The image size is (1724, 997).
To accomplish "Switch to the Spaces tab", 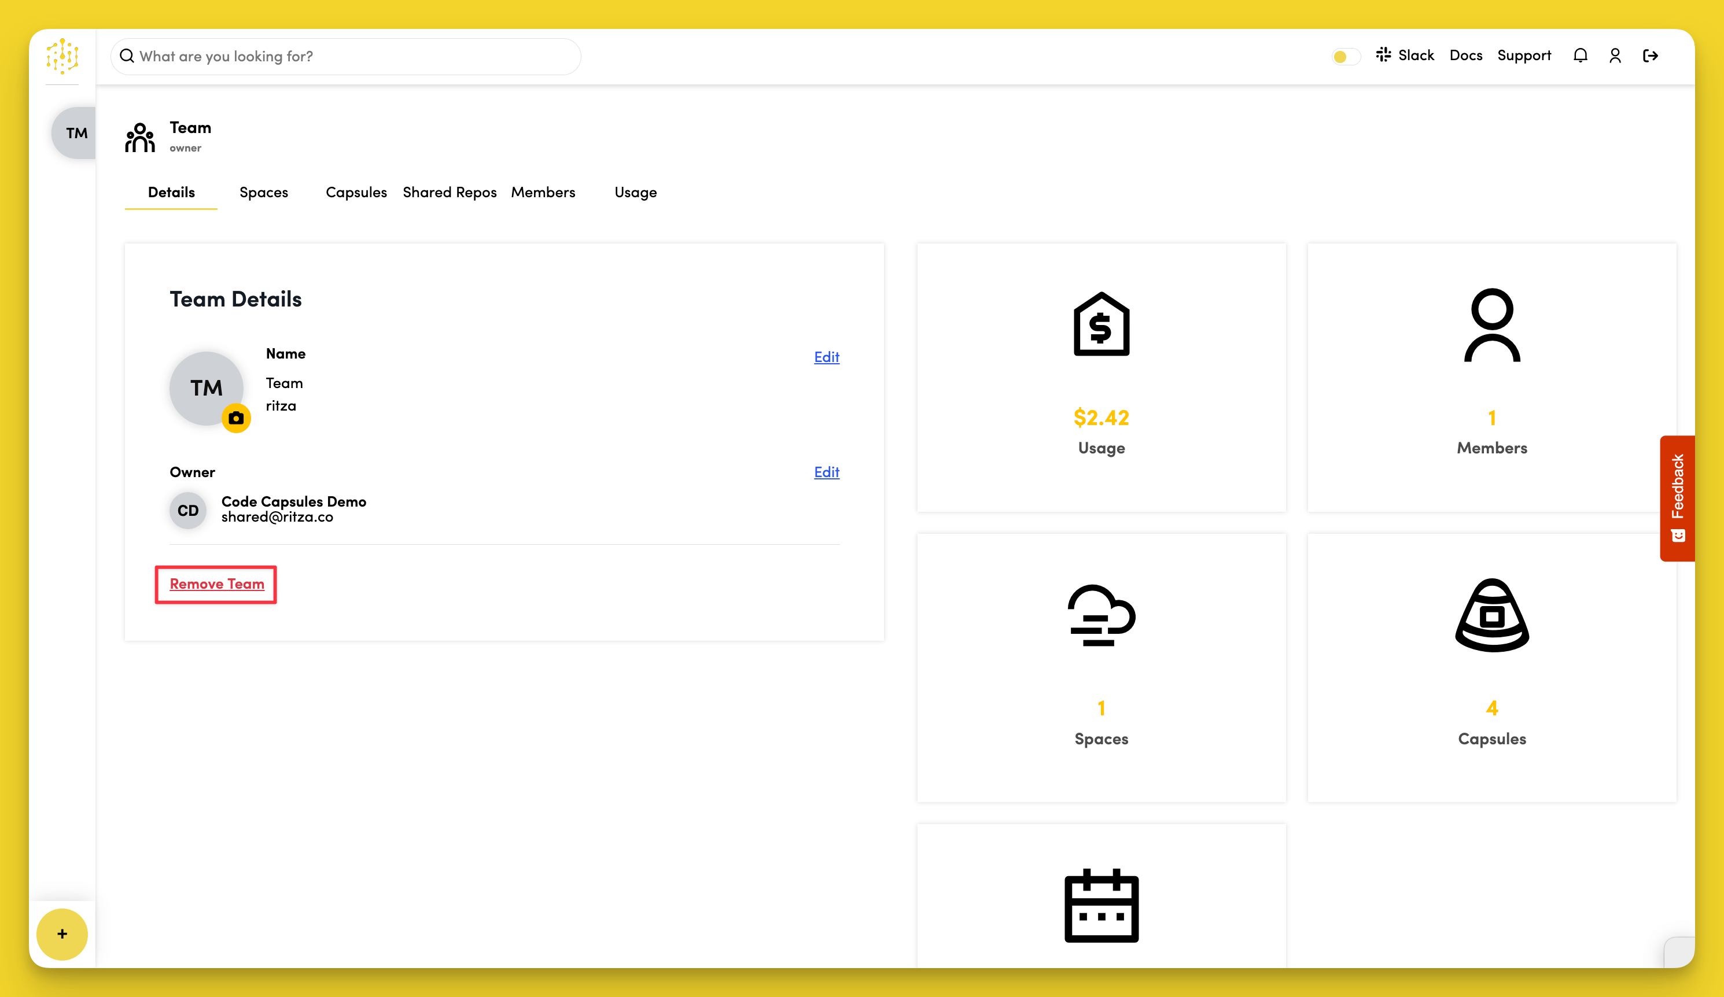I will [x=263, y=192].
